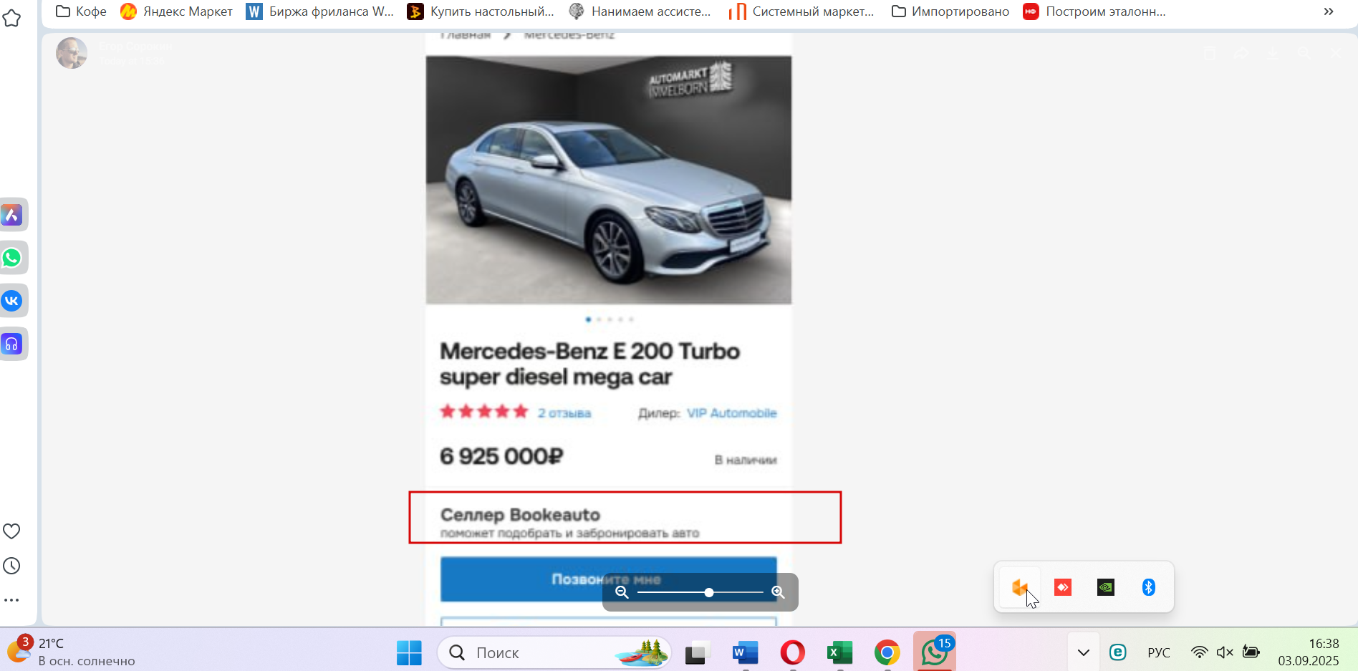The width and height of the screenshot is (1358, 671).
Task: Click the price 6 925 000₽
Action: click(x=501, y=456)
